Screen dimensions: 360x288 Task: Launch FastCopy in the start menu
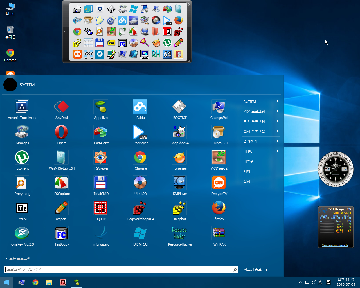62,236
